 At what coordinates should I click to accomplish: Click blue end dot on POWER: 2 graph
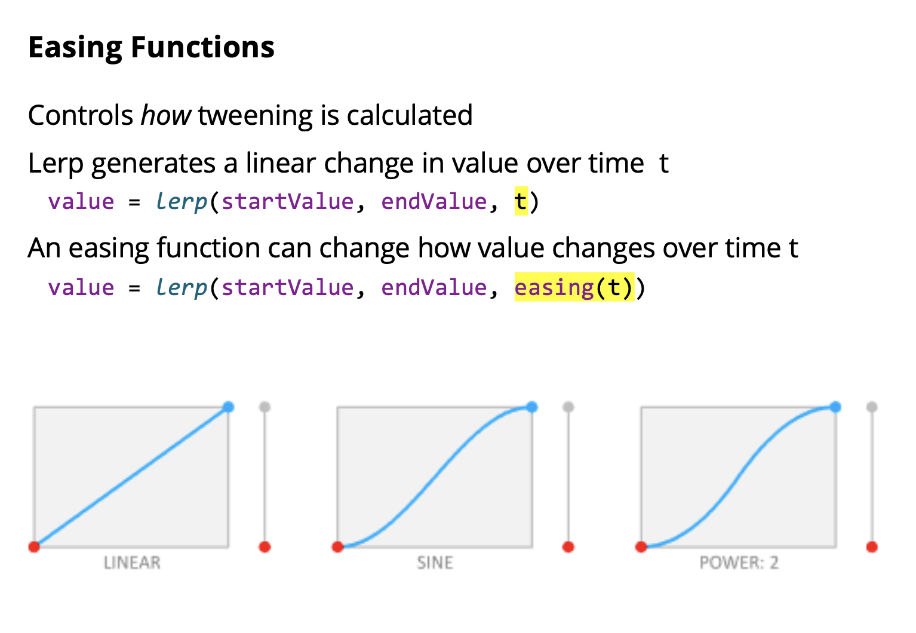pyautogui.click(x=835, y=407)
